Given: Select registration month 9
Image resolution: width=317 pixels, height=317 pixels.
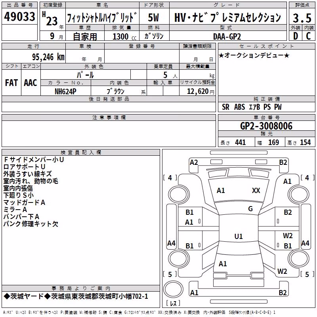Looking at the screenshot, I should (x=52, y=36).
